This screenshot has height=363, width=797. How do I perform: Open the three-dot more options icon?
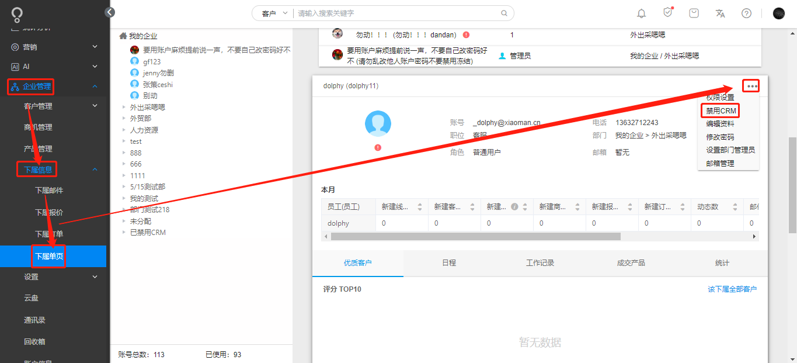[x=751, y=85]
